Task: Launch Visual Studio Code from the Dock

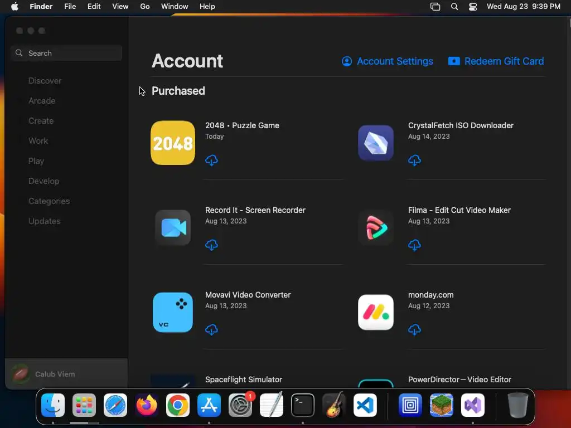Action: 365,405
